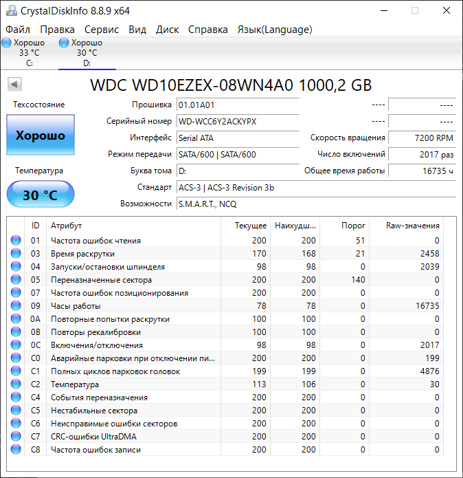This screenshot has height=478, width=463.
Task: Click the blue Хорошо health status button
Action: point(41,135)
